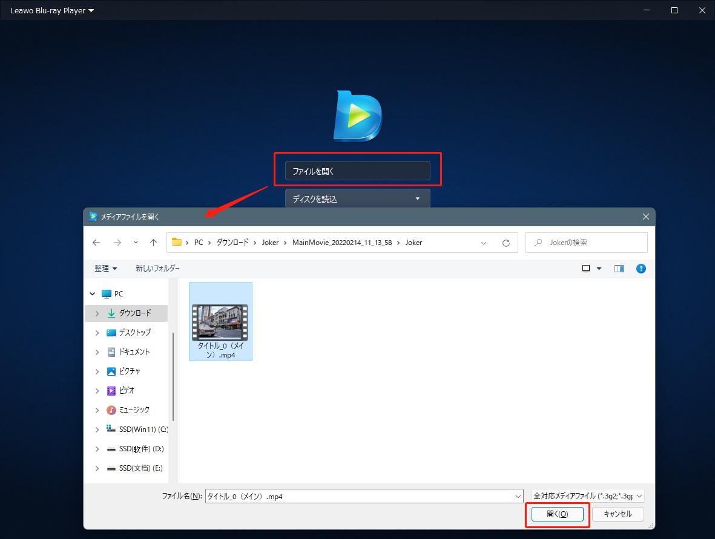Open the recent locations dropdown chevron
The height and width of the screenshot is (539, 715).
click(x=136, y=243)
